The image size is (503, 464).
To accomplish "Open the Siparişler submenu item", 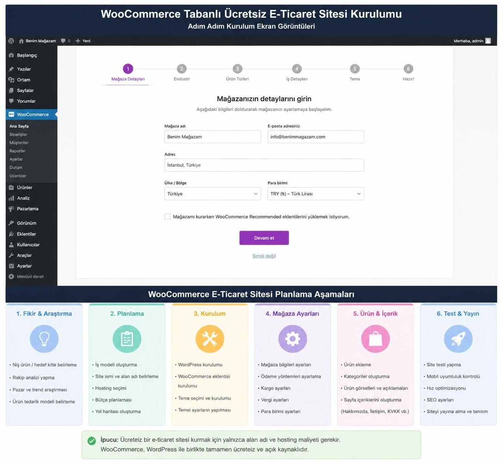I will tap(18, 134).
